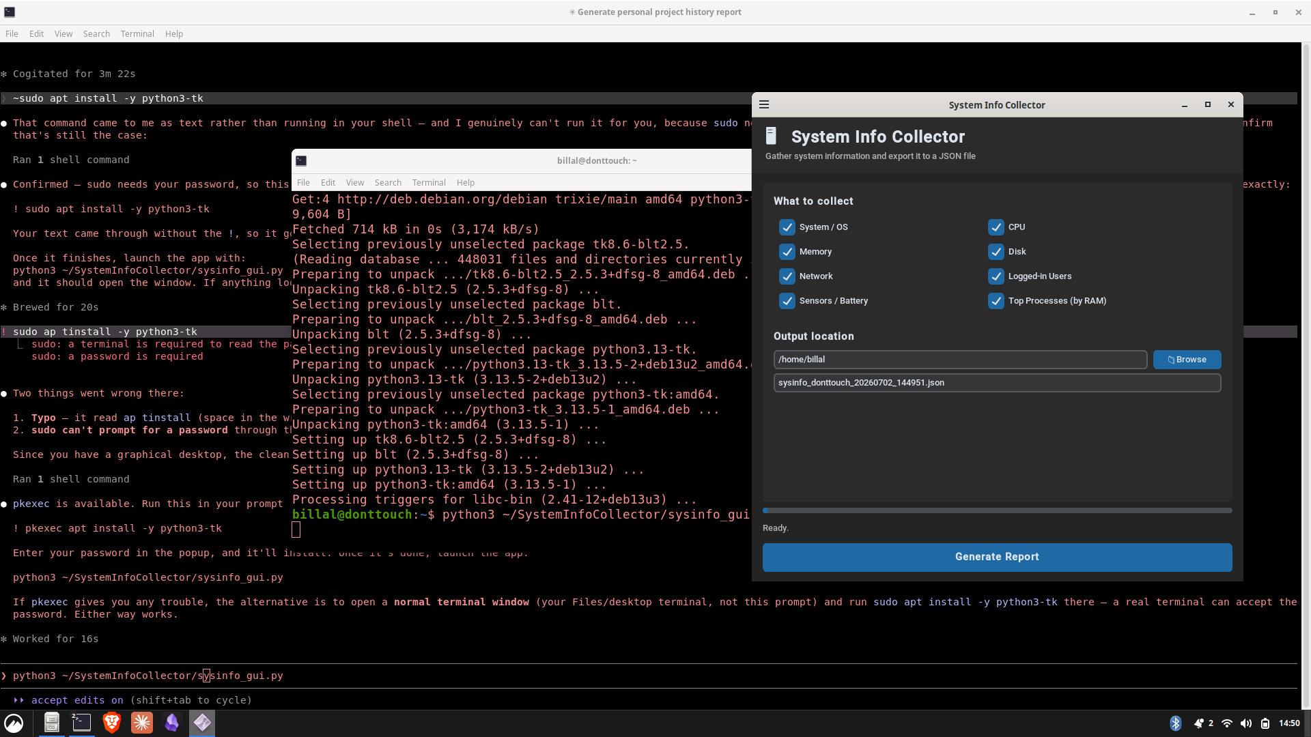The image size is (1311, 737).
Task: Toggle the Memory checkbox
Action: point(787,252)
